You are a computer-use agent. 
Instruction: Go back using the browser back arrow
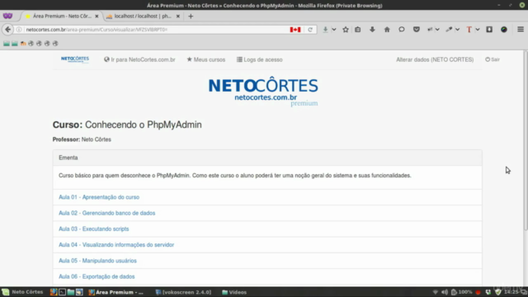tap(7, 30)
